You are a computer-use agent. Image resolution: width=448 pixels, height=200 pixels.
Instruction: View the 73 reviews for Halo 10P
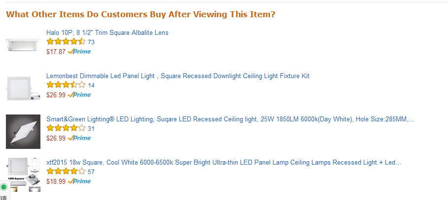point(91,42)
